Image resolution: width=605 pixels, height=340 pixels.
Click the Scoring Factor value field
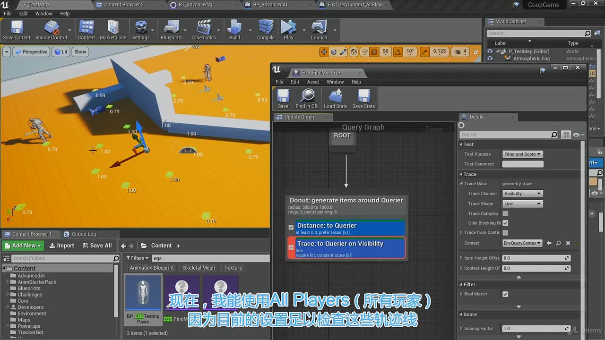click(x=536, y=328)
